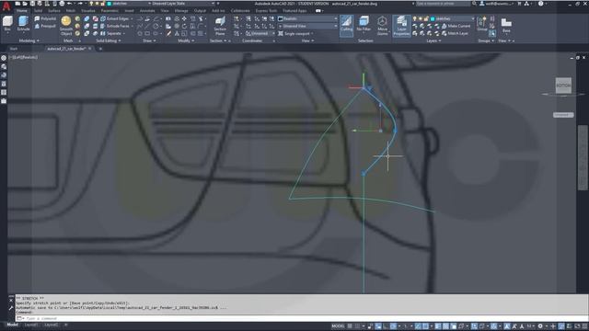Click the Redo arrow in quick access toolbar

tap(80, 4)
